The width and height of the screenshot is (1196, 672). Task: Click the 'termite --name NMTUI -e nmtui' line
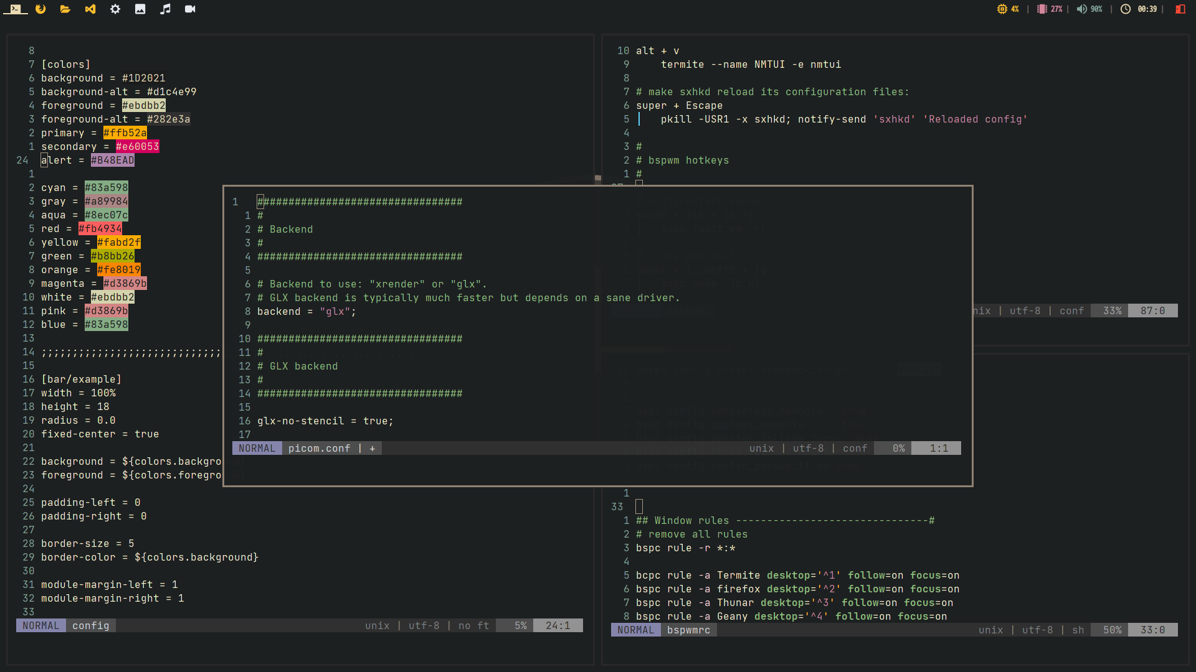click(x=751, y=65)
